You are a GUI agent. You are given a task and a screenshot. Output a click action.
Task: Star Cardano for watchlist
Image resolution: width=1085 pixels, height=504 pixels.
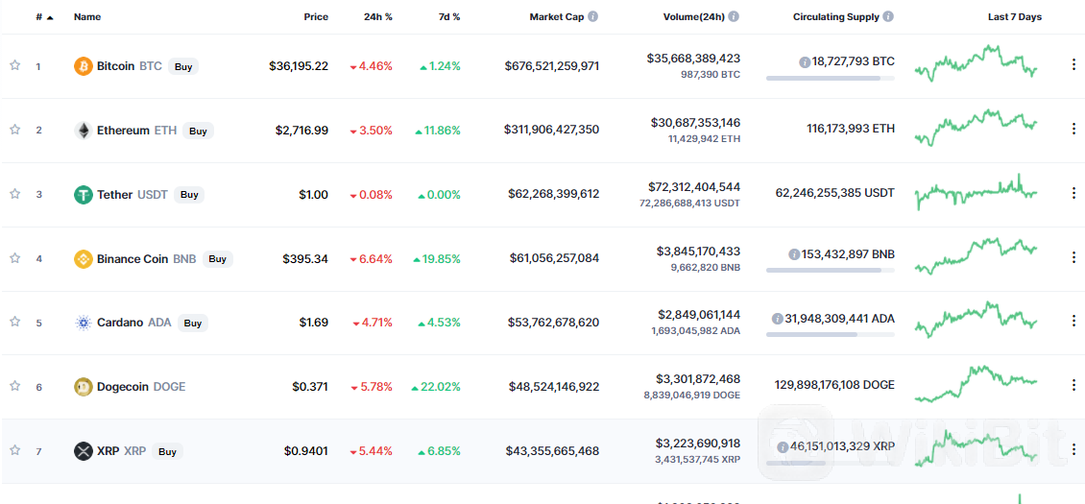tap(14, 322)
